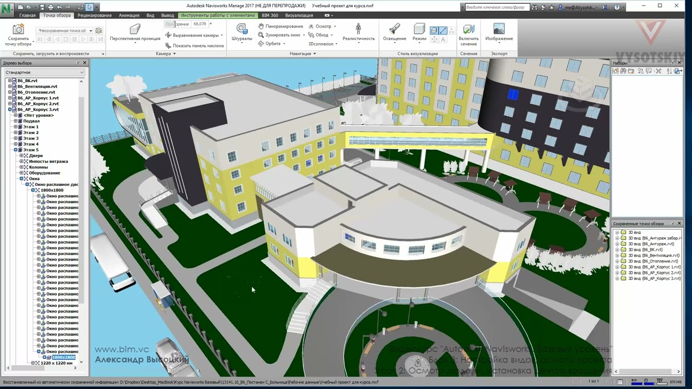
Task: Choose the Панорамирование pan tool
Action: [x=281, y=26]
